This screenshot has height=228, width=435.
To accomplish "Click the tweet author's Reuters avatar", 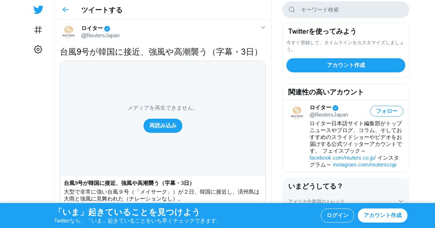I will tap(69, 32).
